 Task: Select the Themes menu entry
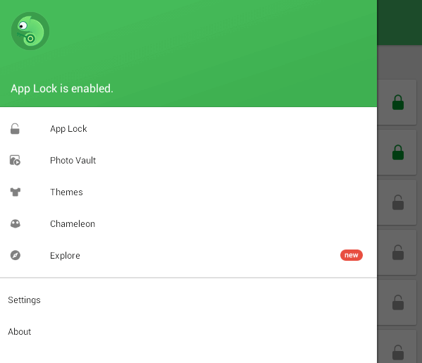tap(188, 192)
